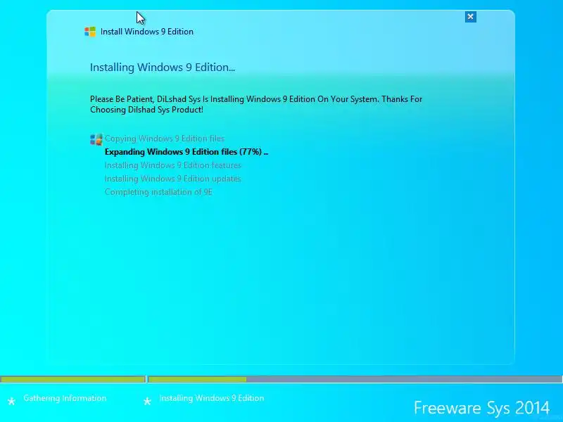Select 'Installing Windows 9 Edition features' step
This screenshot has width=563, height=422.
tap(172, 165)
